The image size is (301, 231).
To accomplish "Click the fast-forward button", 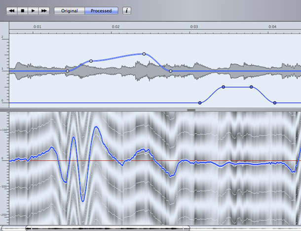I will [x=44, y=10].
